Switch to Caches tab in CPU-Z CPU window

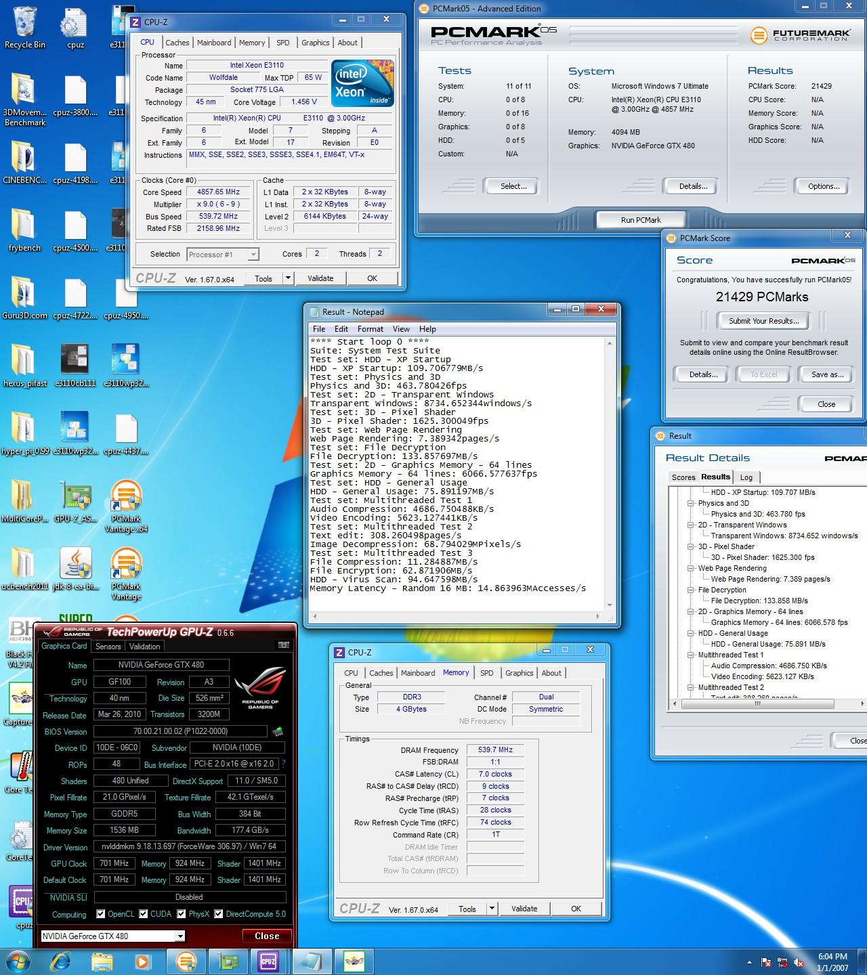coord(177,43)
